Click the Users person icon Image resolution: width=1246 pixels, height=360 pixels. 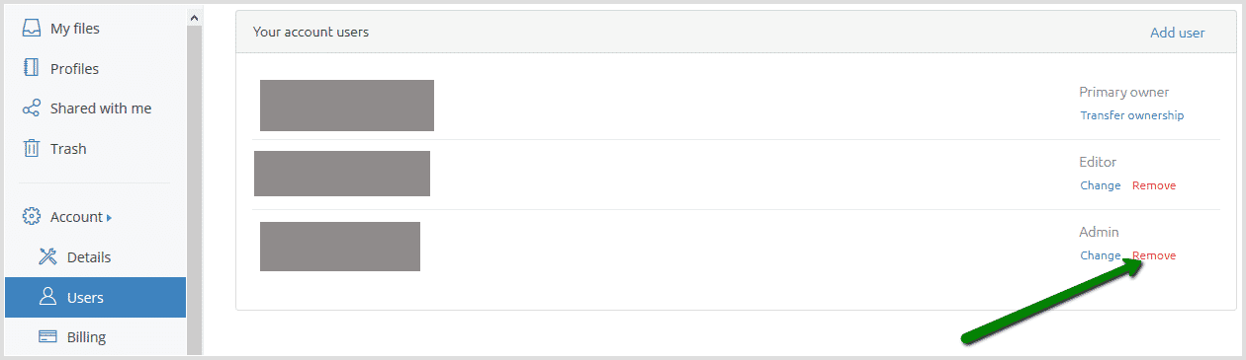[x=47, y=297]
